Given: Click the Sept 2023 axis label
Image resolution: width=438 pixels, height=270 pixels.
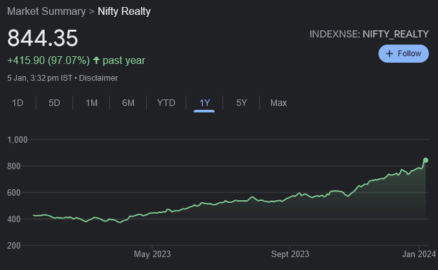Looking at the screenshot, I should [290, 254].
